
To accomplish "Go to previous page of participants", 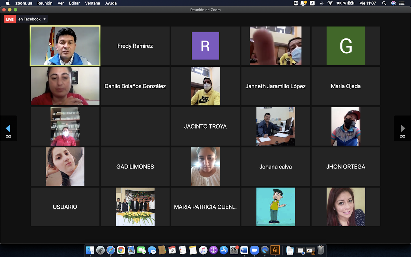I will (x=8, y=128).
